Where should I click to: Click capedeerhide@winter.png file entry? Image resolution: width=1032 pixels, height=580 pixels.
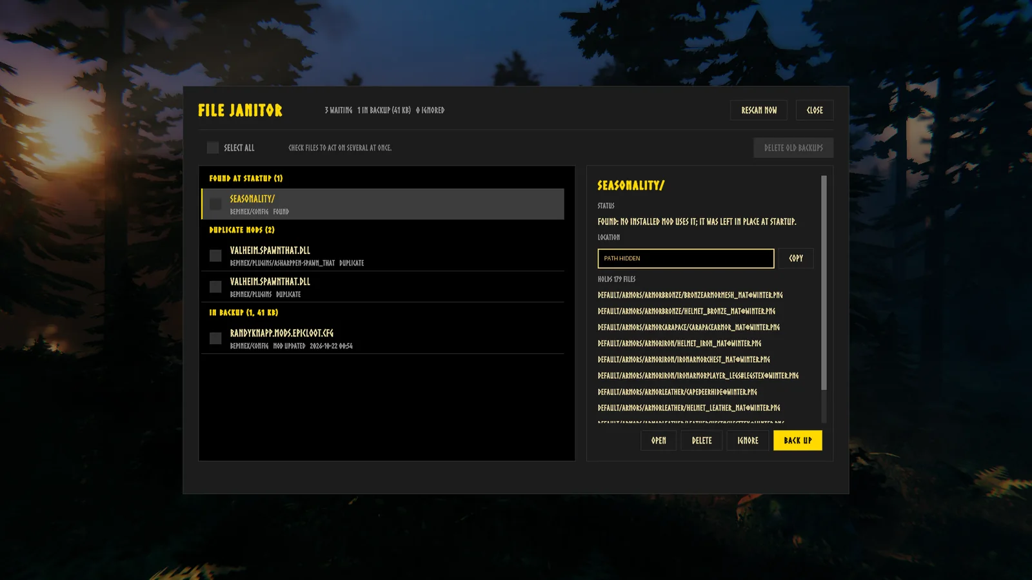[677, 392]
